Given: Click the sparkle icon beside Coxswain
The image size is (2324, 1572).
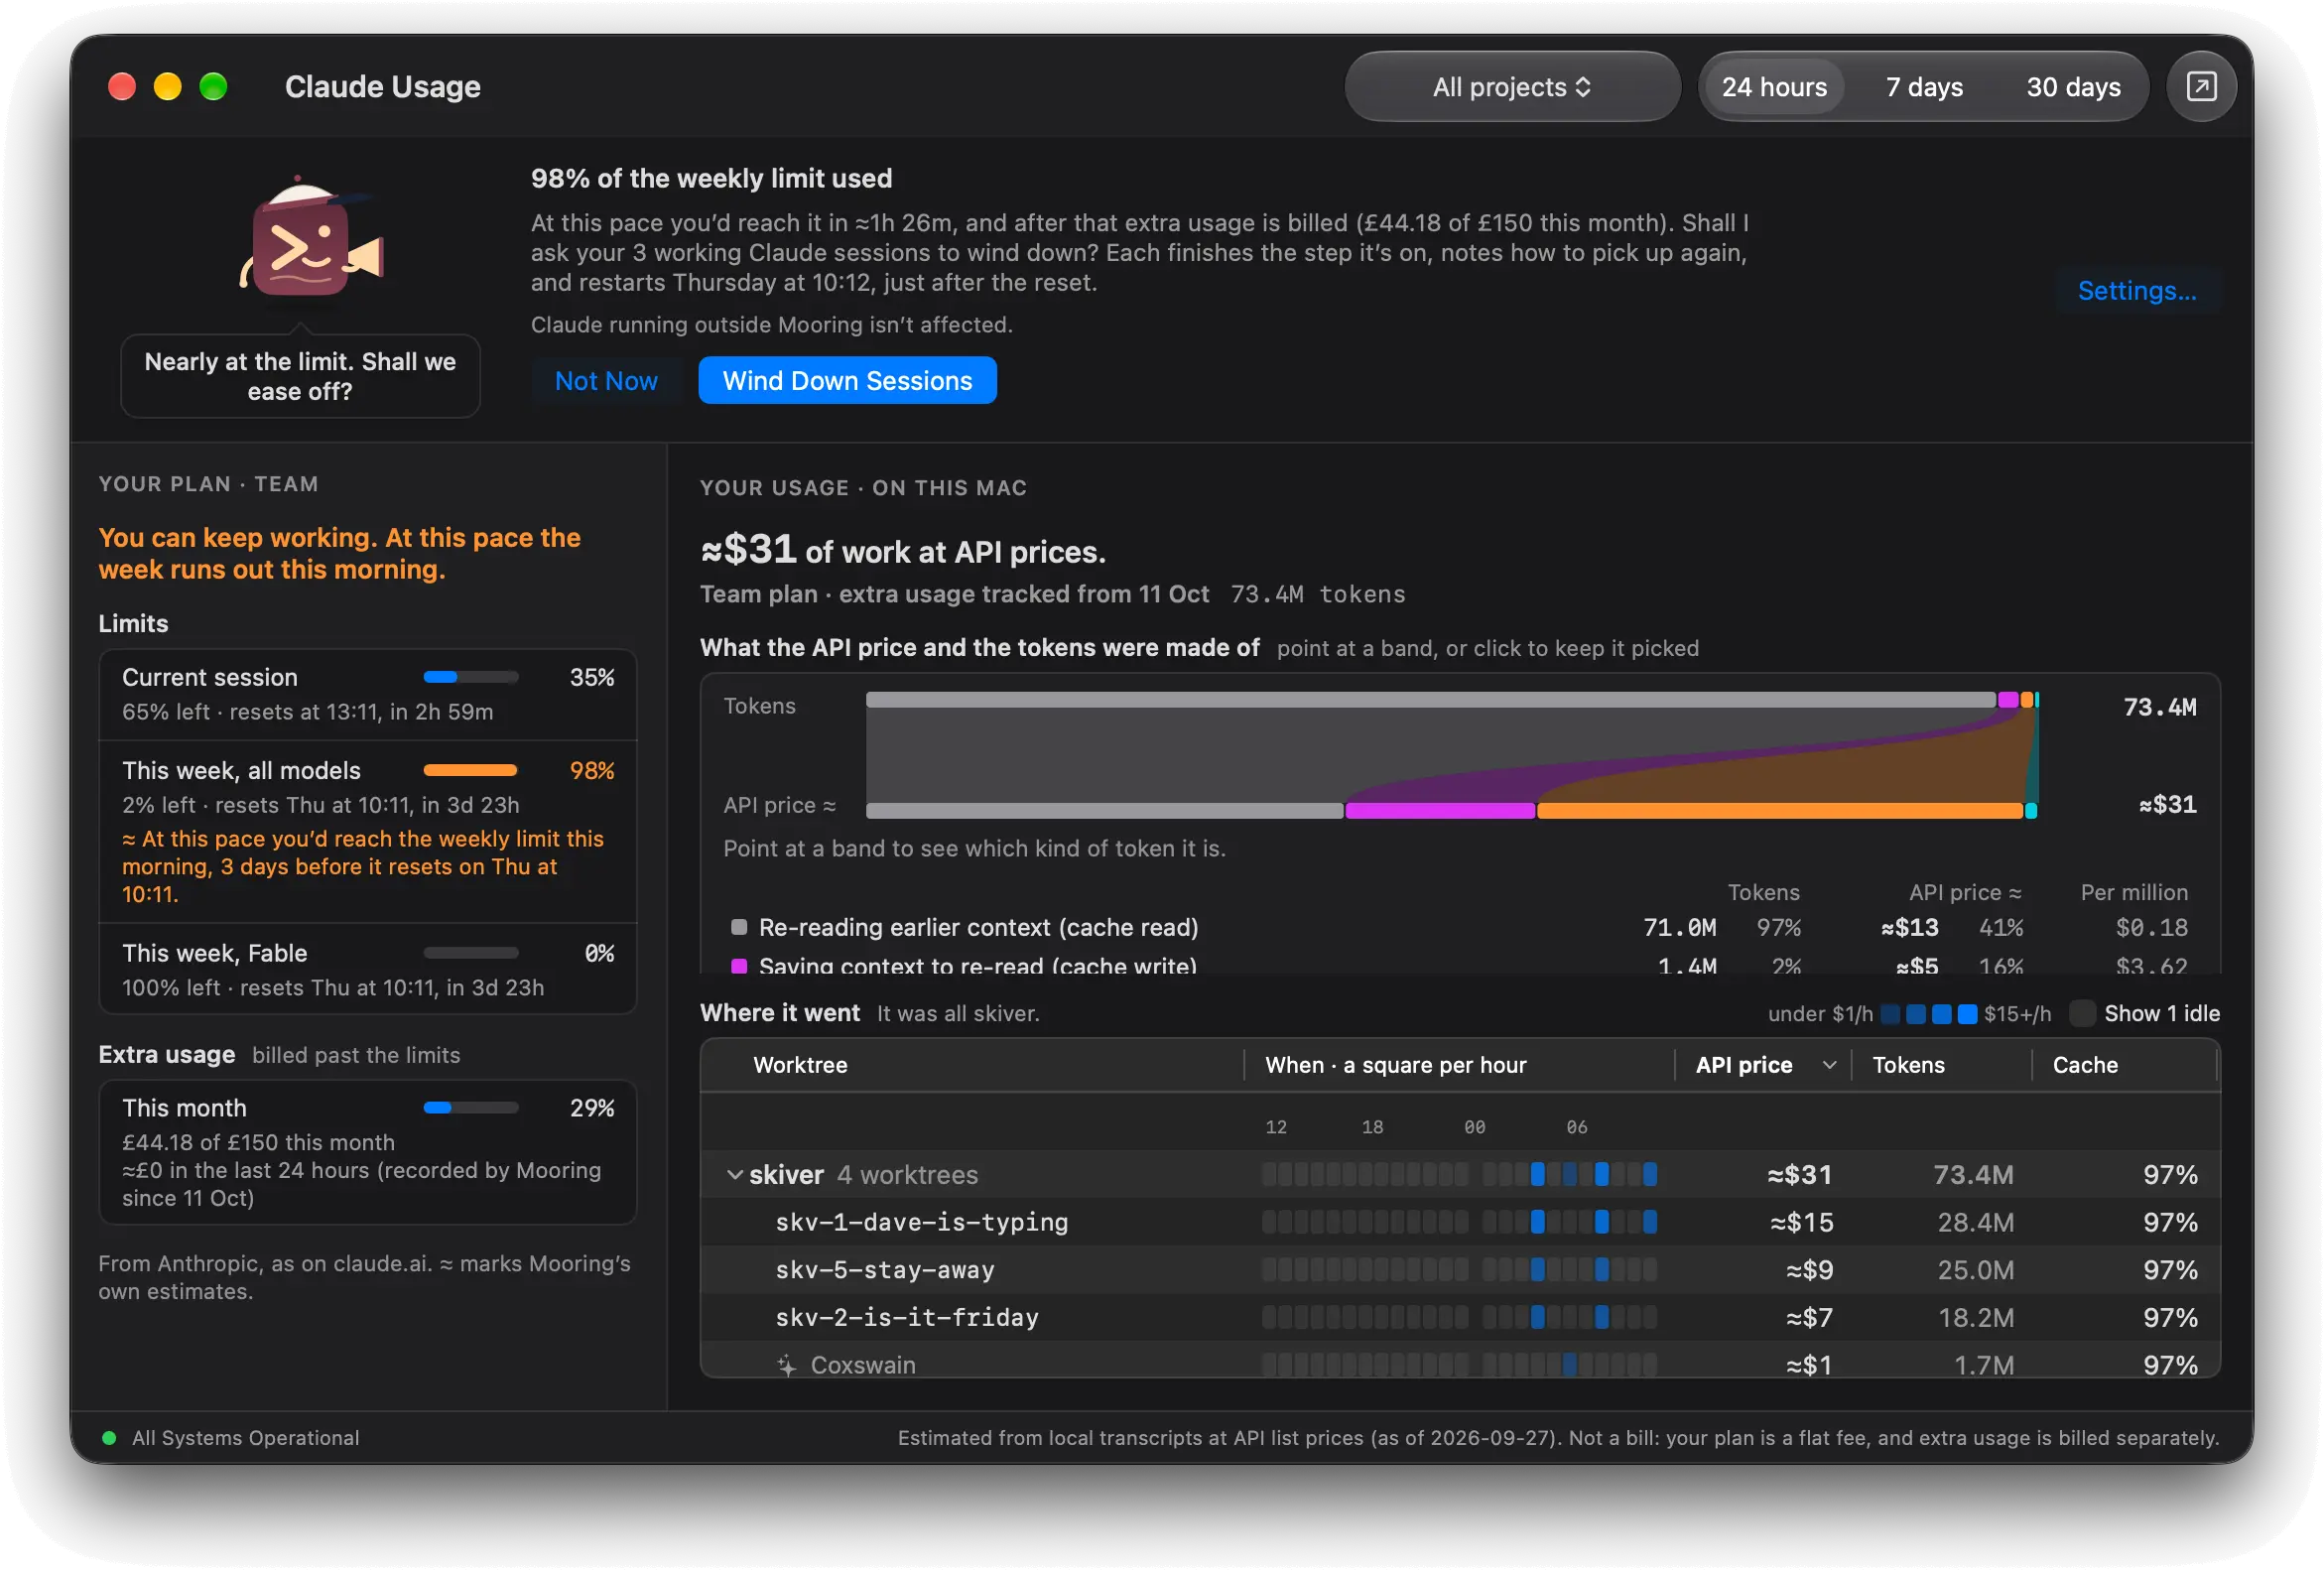Looking at the screenshot, I should coord(787,1365).
